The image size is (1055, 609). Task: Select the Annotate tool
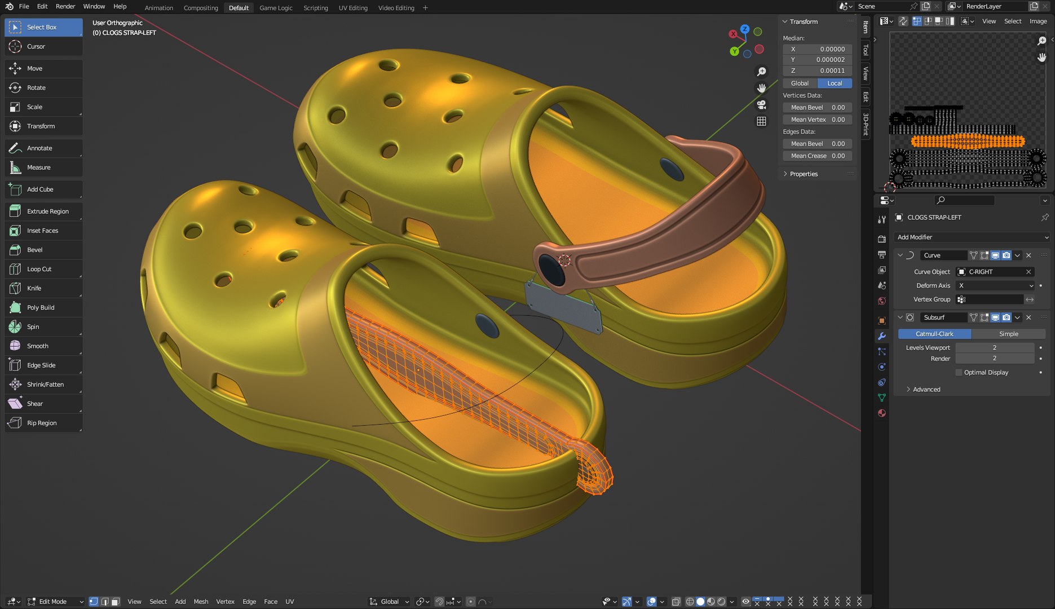click(x=43, y=148)
